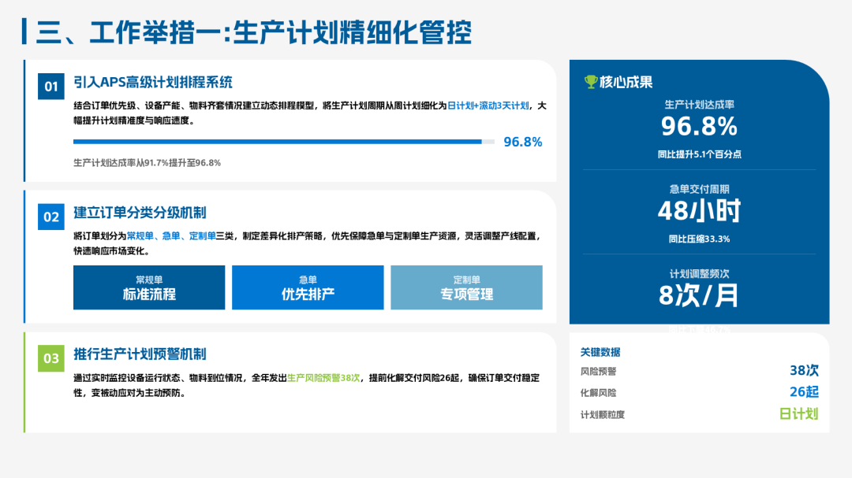Image resolution: width=852 pixels, height=478 pixels.
Task: Click the blue 02 number badge
Action: click(51, 216)
